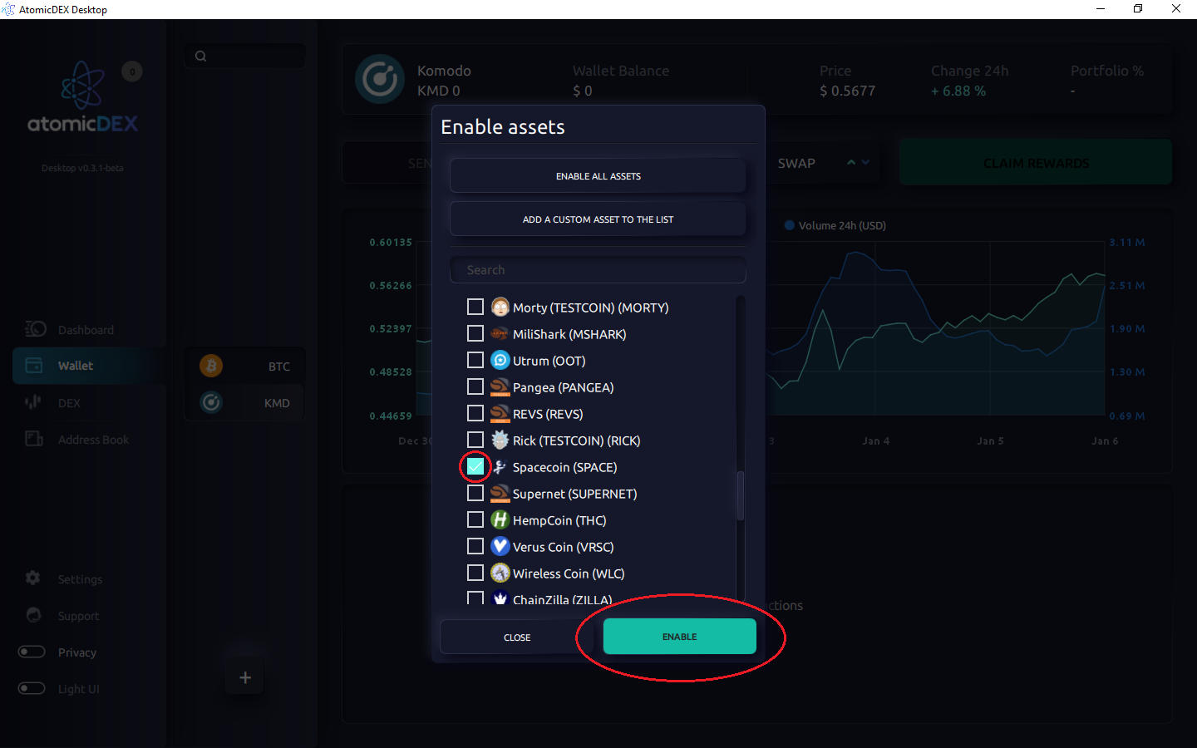Click the Utrum (OOT) coin icon
The image size is (1197, 748).
pos(500,361)
